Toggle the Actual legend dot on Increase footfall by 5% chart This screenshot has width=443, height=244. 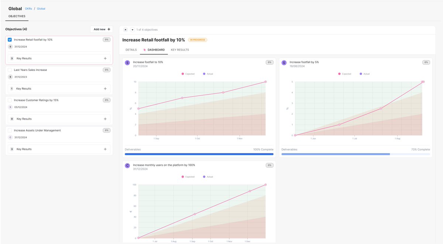pyautogui.click(x=361, y=74)
